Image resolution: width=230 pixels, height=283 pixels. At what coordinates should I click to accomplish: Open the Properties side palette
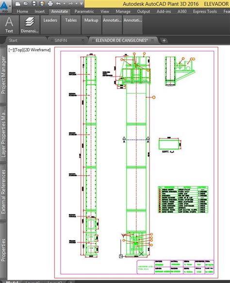pyautogui.click(x=3, y=250)
